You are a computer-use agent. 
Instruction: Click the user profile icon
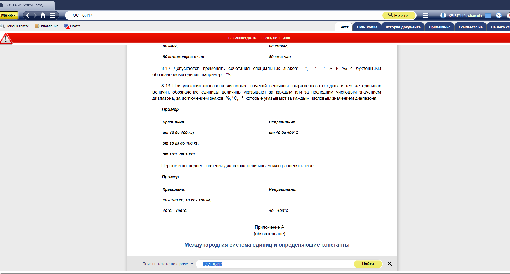(443, 15)
